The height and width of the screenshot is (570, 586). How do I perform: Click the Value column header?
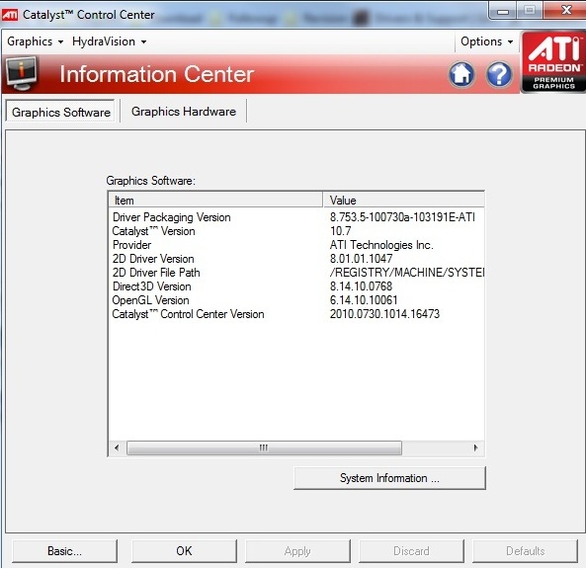pyautogui.click(x=403, y=201)
